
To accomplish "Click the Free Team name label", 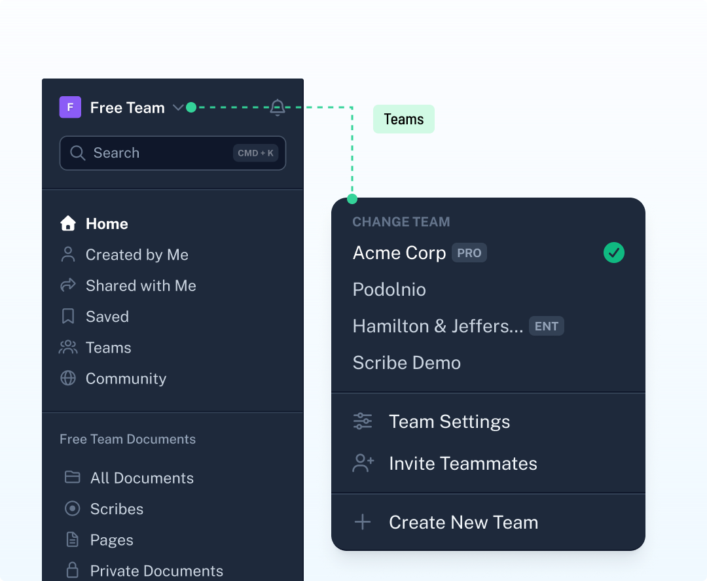I will [127, 108].
